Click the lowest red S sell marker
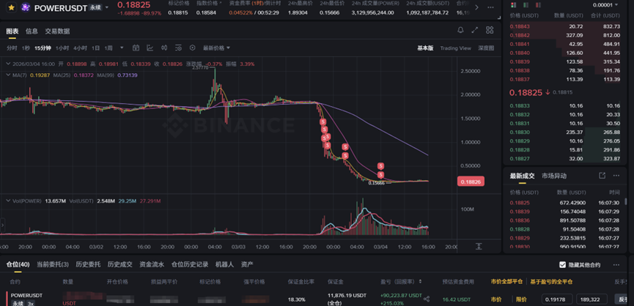The height and width of the screenshot is (306, 634). [x=380, y=175]
